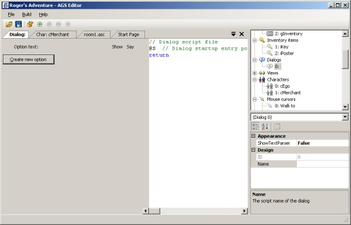Select the 2: iPoster inventory item
The image size is (351, 225).
[284, 53]
